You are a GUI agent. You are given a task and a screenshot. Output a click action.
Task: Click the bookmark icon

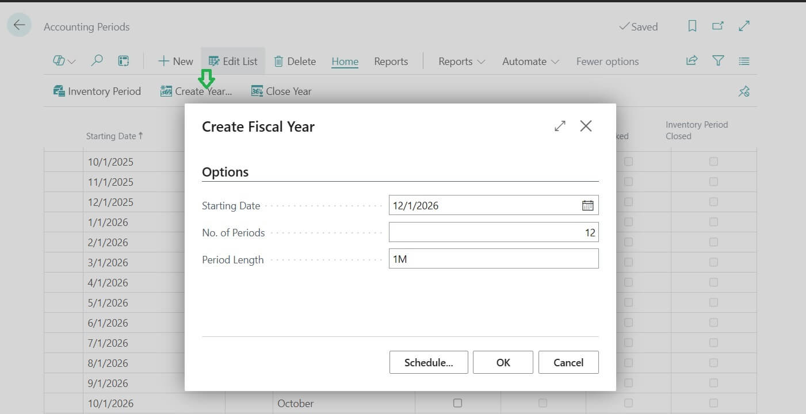692,26
